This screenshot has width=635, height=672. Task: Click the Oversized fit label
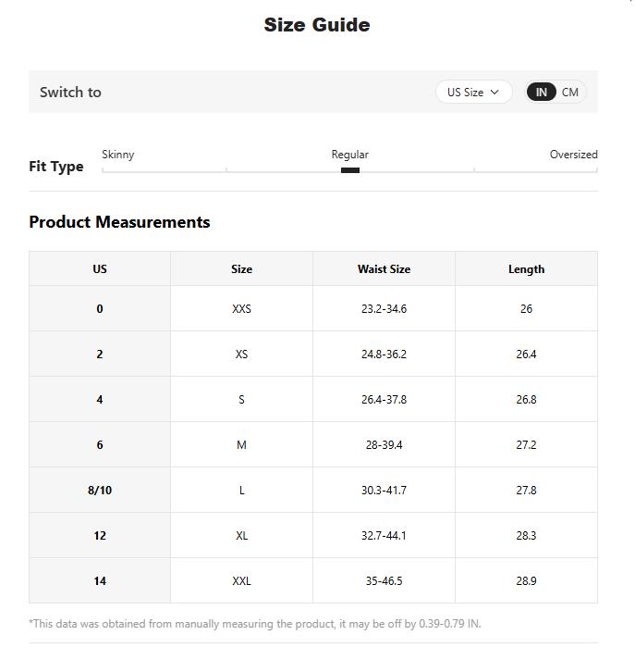click(x=573, y=155)
